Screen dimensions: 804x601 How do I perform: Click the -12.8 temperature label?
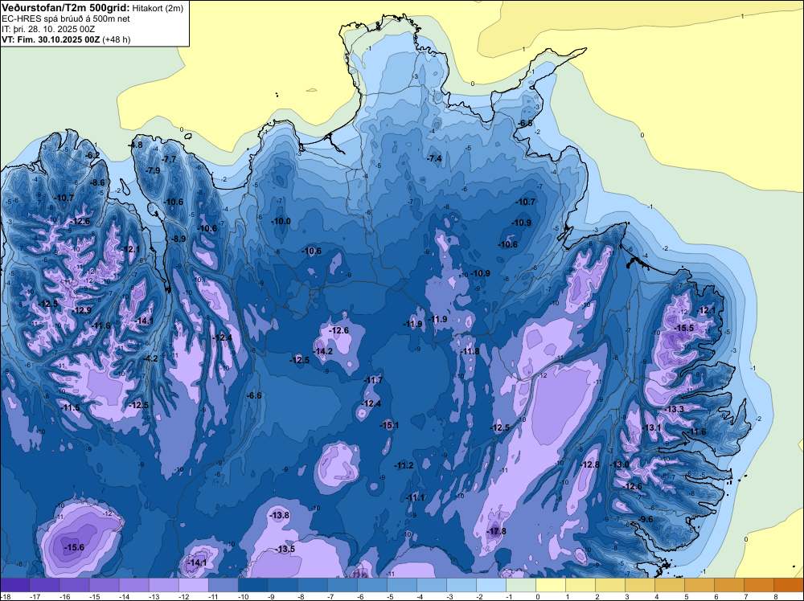click(x=589, y=464)
